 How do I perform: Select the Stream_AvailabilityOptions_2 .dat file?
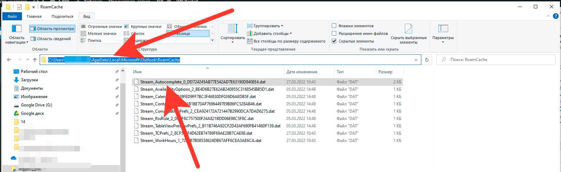click(x=267, y=89)
